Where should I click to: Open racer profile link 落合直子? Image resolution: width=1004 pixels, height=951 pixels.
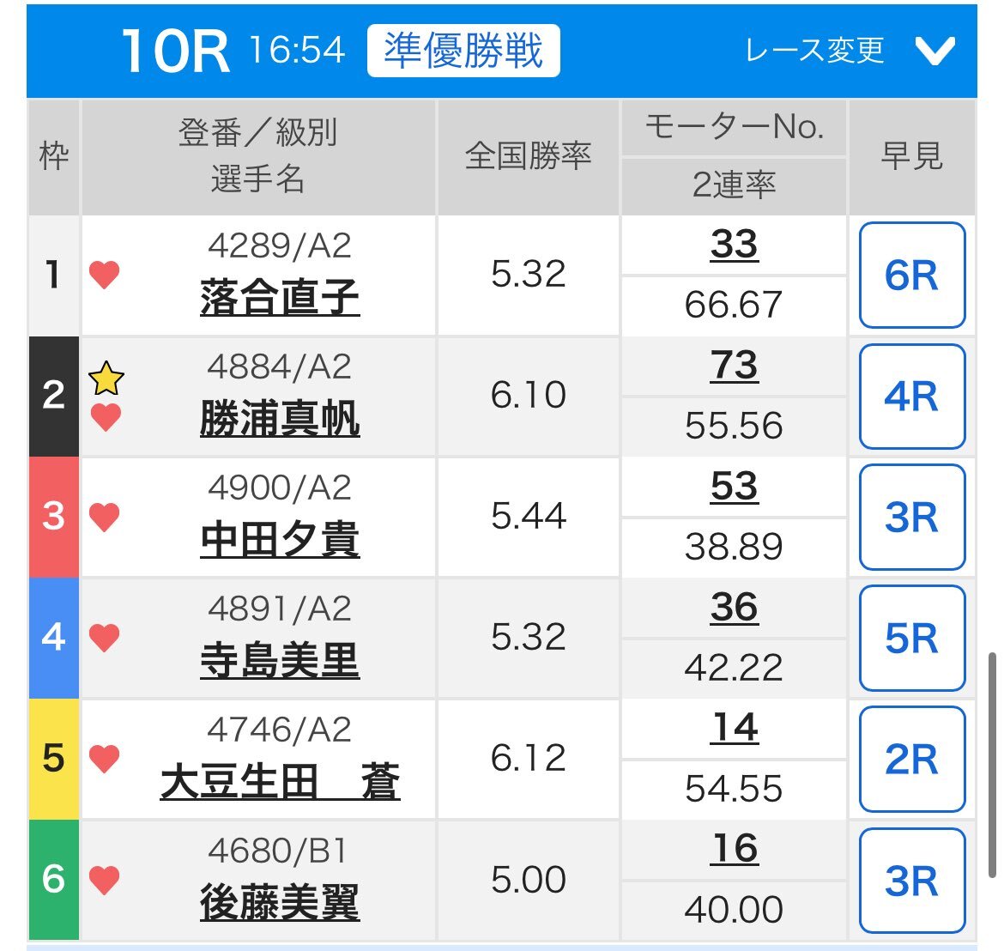(x=280, y=298)
